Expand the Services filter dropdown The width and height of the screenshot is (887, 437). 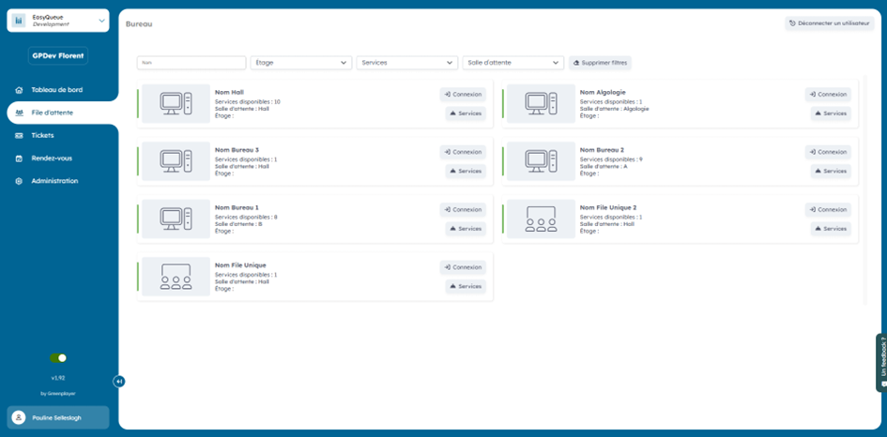click(406, 63)
